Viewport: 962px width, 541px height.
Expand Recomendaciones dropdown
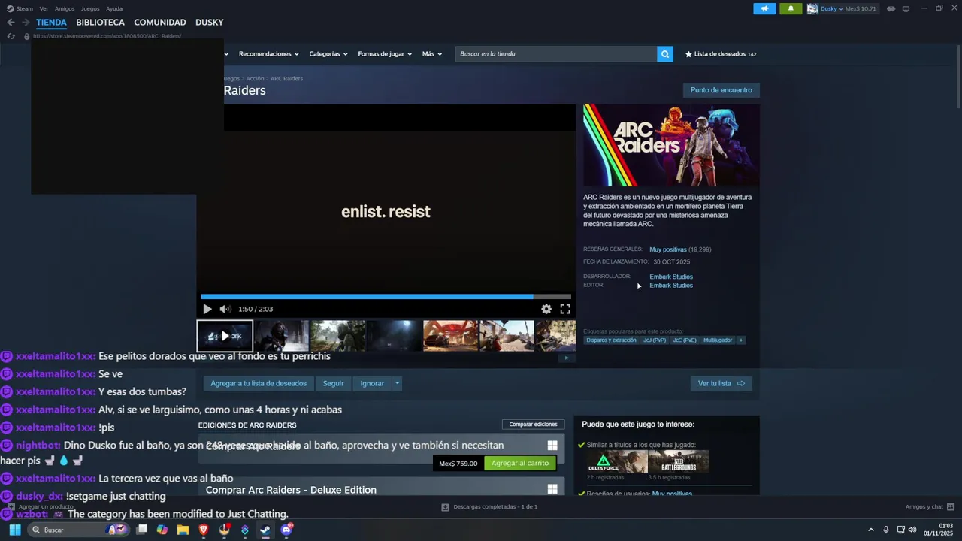268,54
